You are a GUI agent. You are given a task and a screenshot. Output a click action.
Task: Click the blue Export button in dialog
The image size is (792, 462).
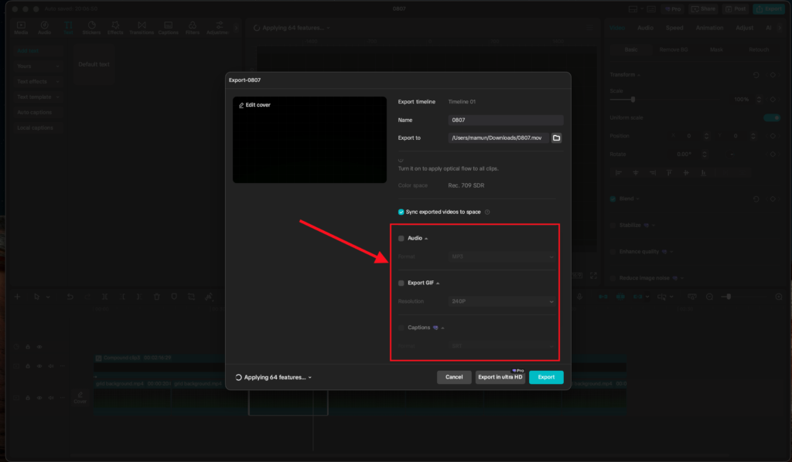(x=546, y=377)
